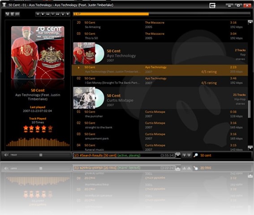Viewport: 254px width, 215px height.
Task: Select the Search Results playlist box
Action: click(x=124, y=155)
